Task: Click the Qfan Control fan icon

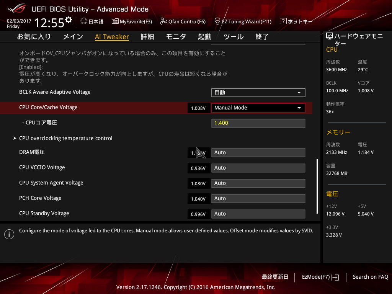Action: [x=163, y=21]
